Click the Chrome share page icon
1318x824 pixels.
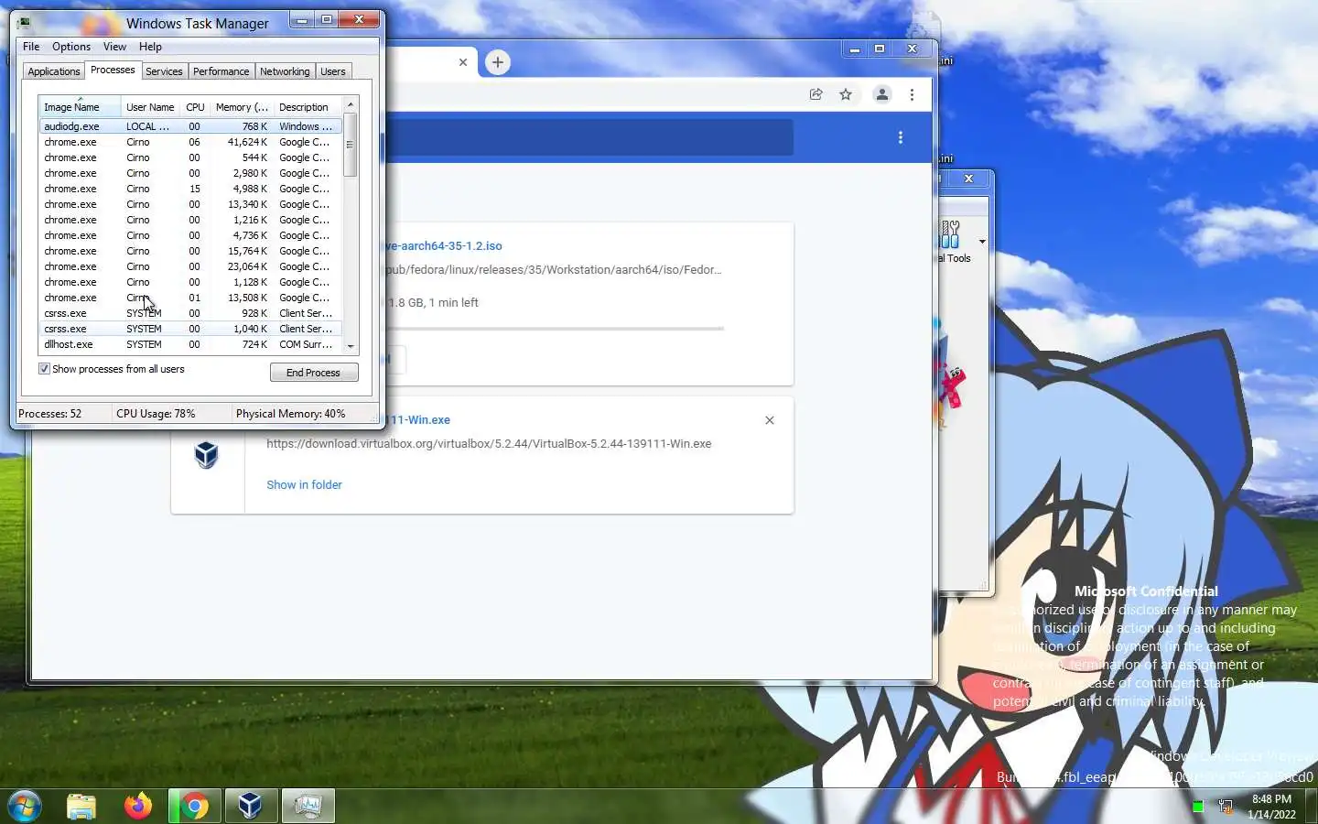pyautogui.click(x=816, y=94)
